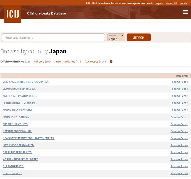Click Panama Papers in HOSMAN PROPERTIES row
This screenshot has width=191, height=179.
tap(179, 159)
